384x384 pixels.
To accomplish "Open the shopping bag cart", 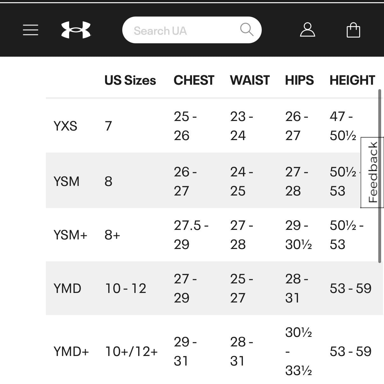I will tap(353, 30).
